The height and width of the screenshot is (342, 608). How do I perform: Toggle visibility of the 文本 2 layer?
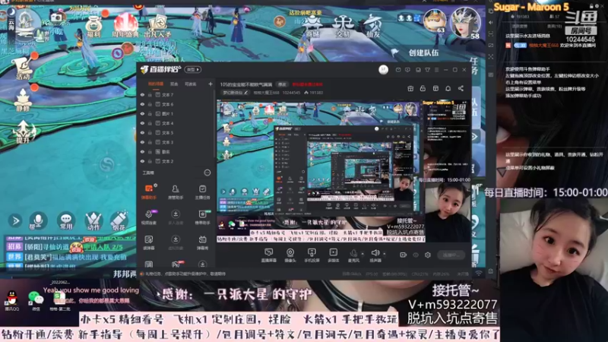click(x=142, y=161)
